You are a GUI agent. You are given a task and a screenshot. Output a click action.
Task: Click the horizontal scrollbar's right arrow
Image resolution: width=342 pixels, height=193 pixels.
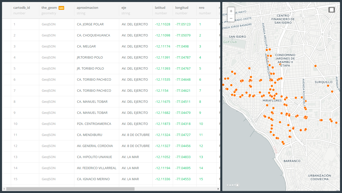pos(218,189)
